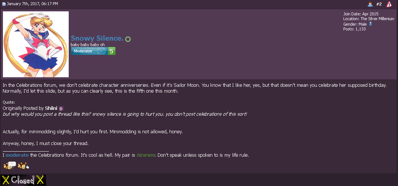Click the user profile figure icon beside #2

click(x=370, y=4)
